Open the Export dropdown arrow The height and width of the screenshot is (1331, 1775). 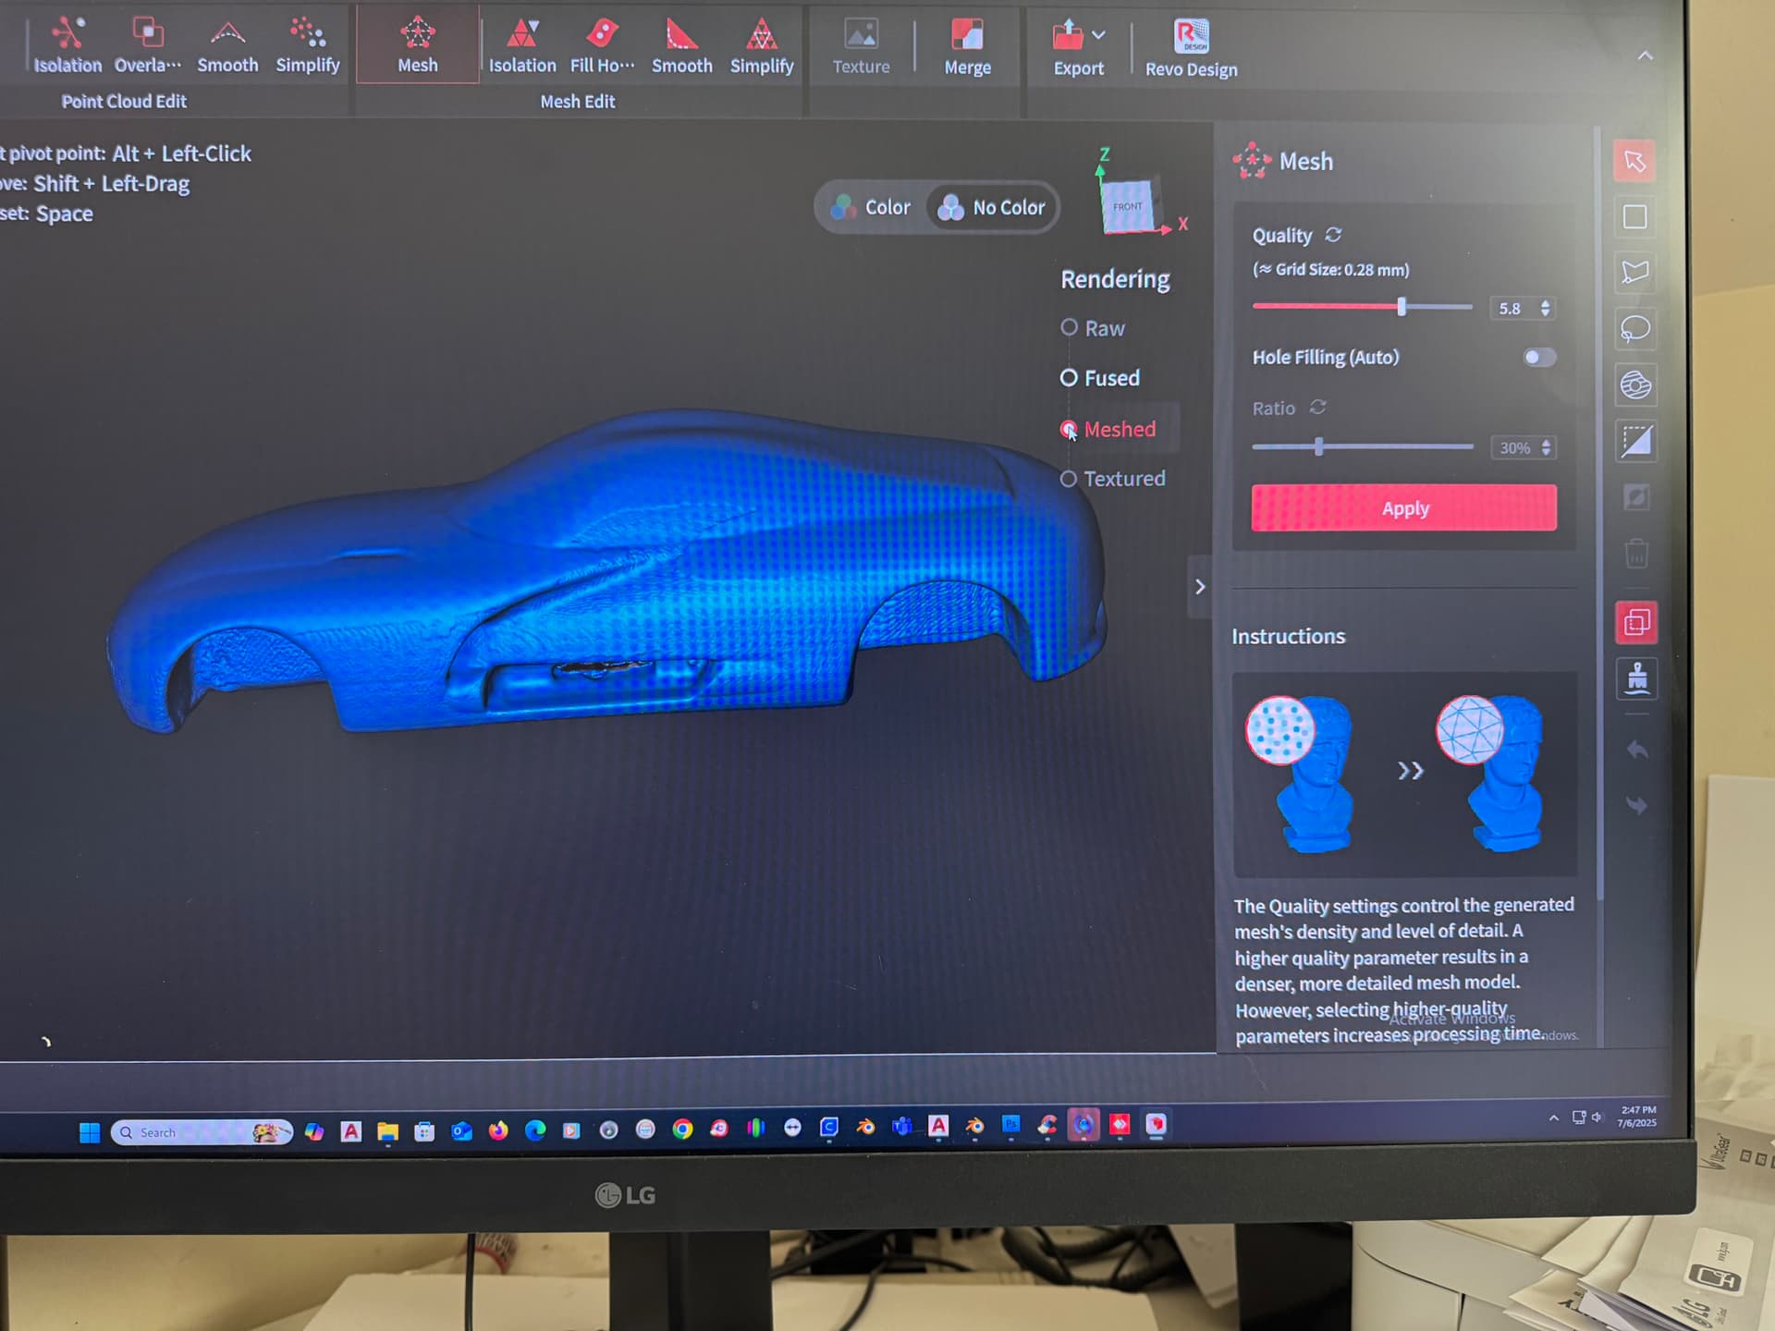pyautogui.click(x=1098, y=35)
